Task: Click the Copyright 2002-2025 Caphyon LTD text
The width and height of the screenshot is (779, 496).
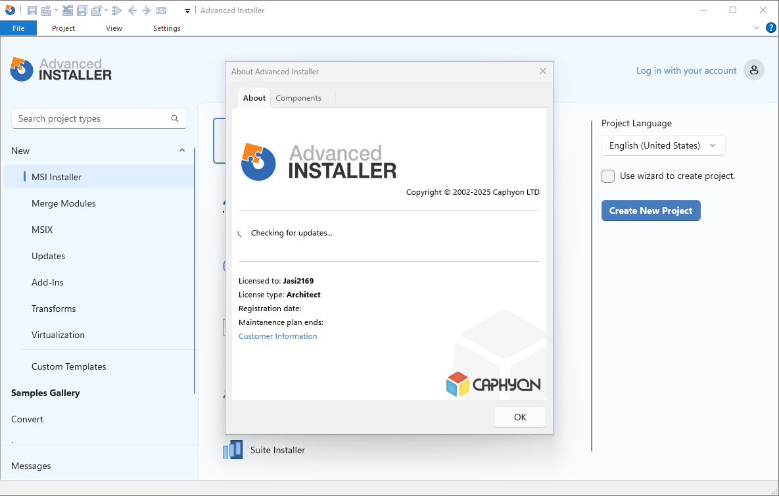Action: click(473, 192)
